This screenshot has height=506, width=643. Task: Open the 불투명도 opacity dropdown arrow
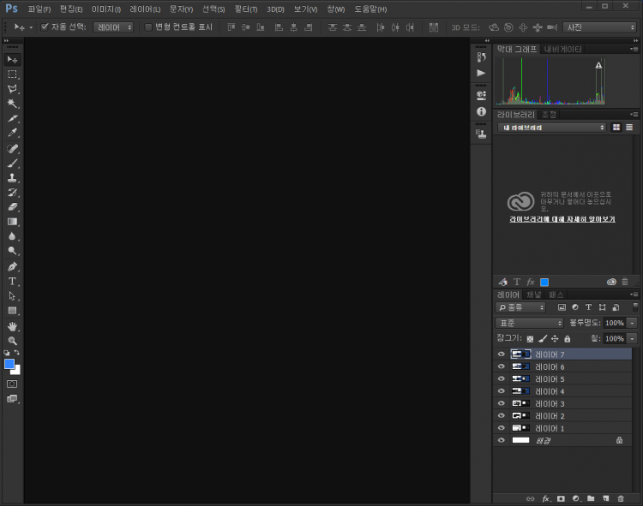pyautogui.click(x=632, y=323)
